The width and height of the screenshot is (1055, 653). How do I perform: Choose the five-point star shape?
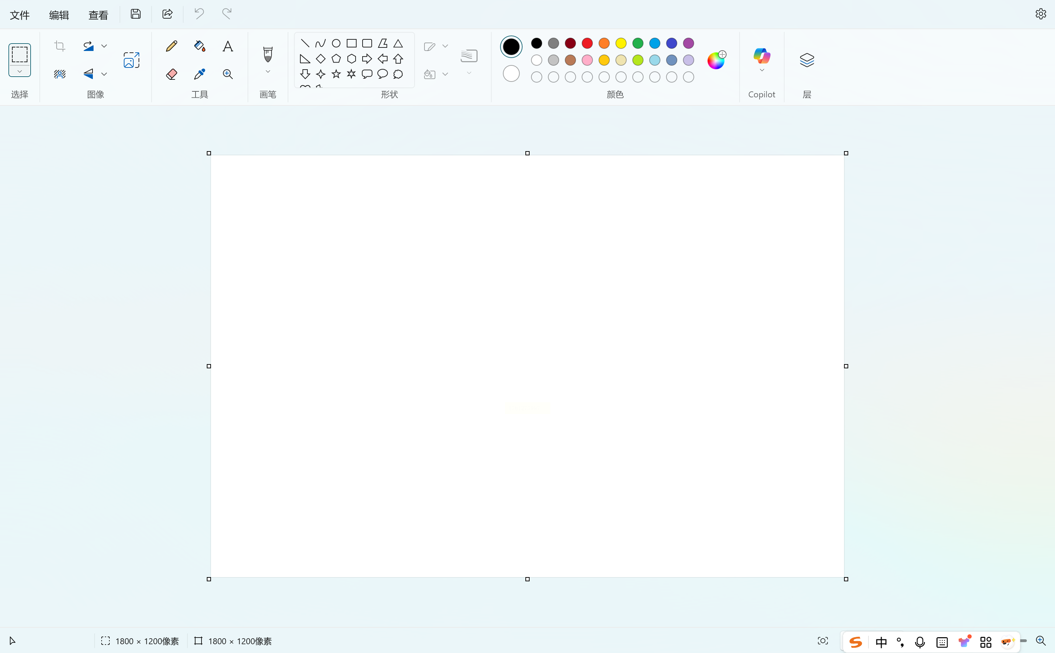(x=336, y=74)
